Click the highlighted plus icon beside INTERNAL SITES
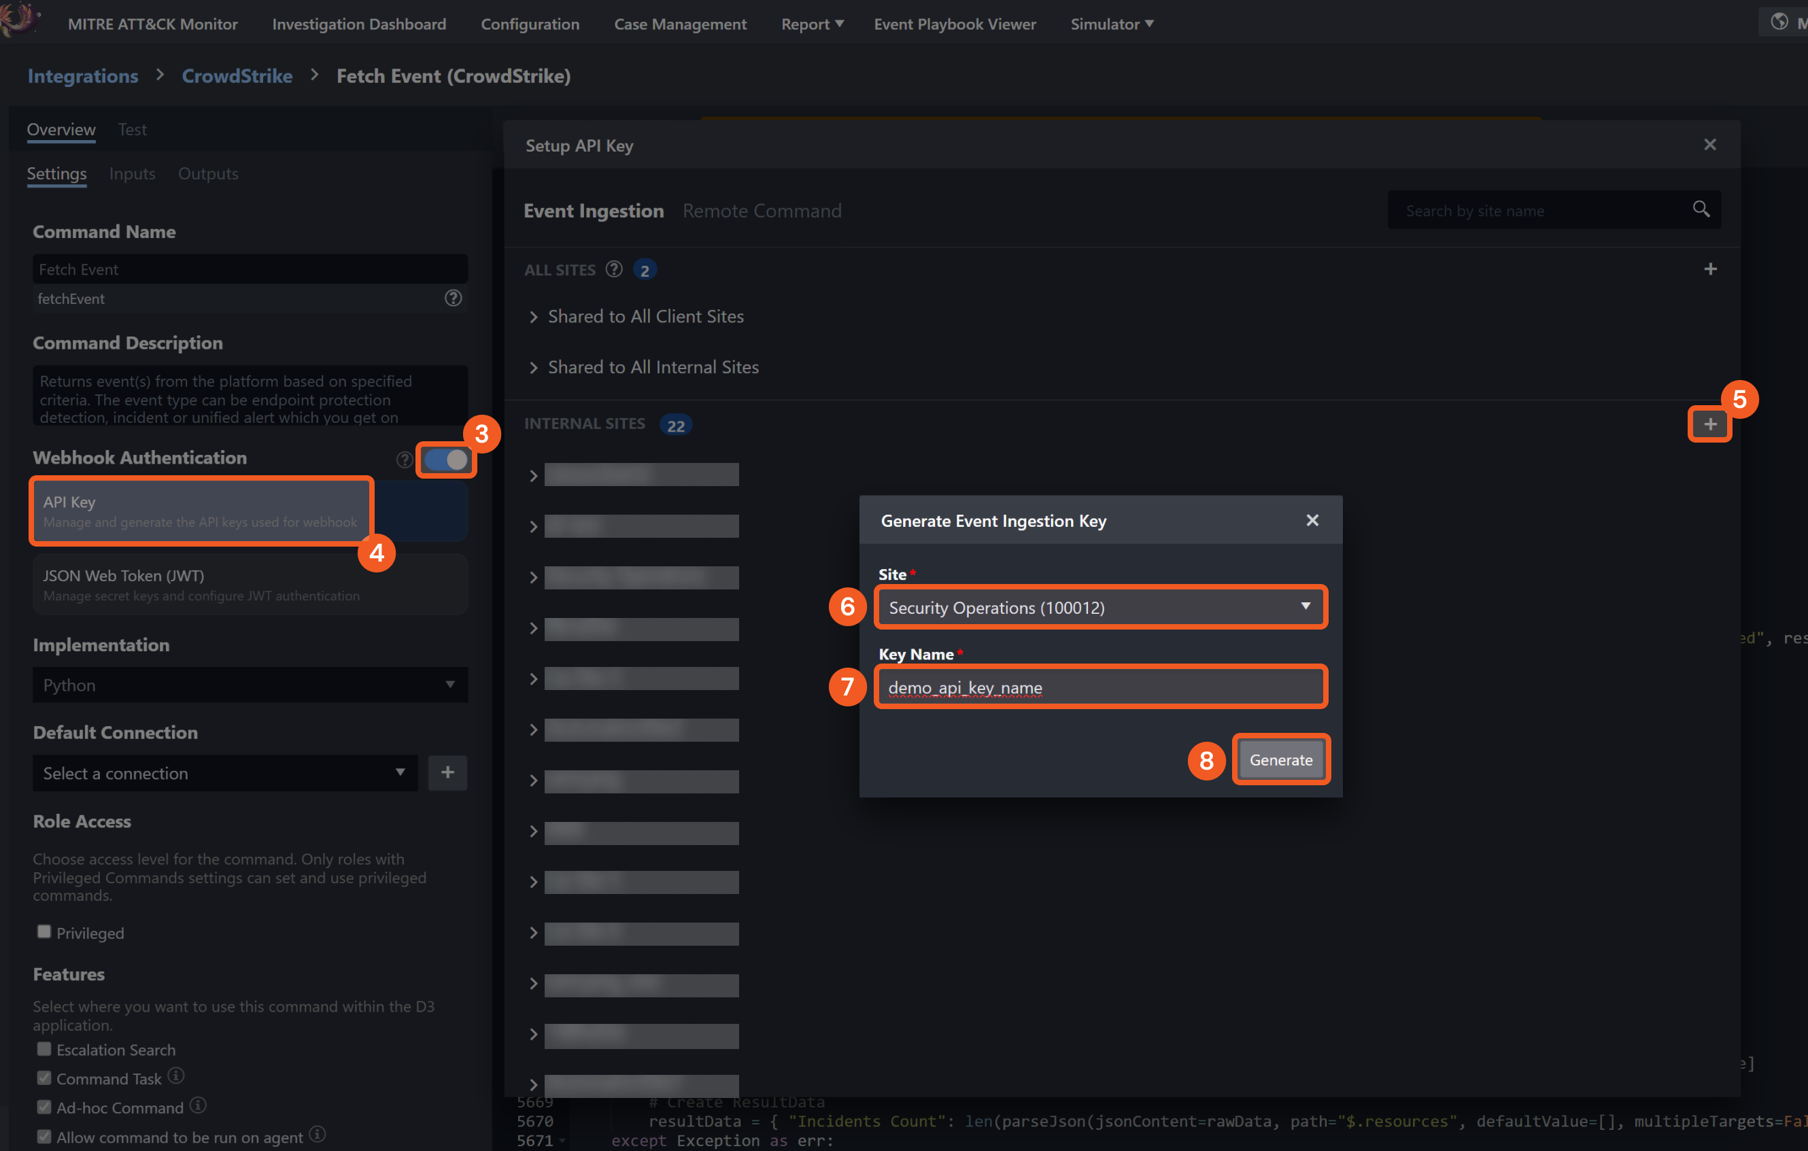The image size is (1808, 1151). coord(1709,424)
